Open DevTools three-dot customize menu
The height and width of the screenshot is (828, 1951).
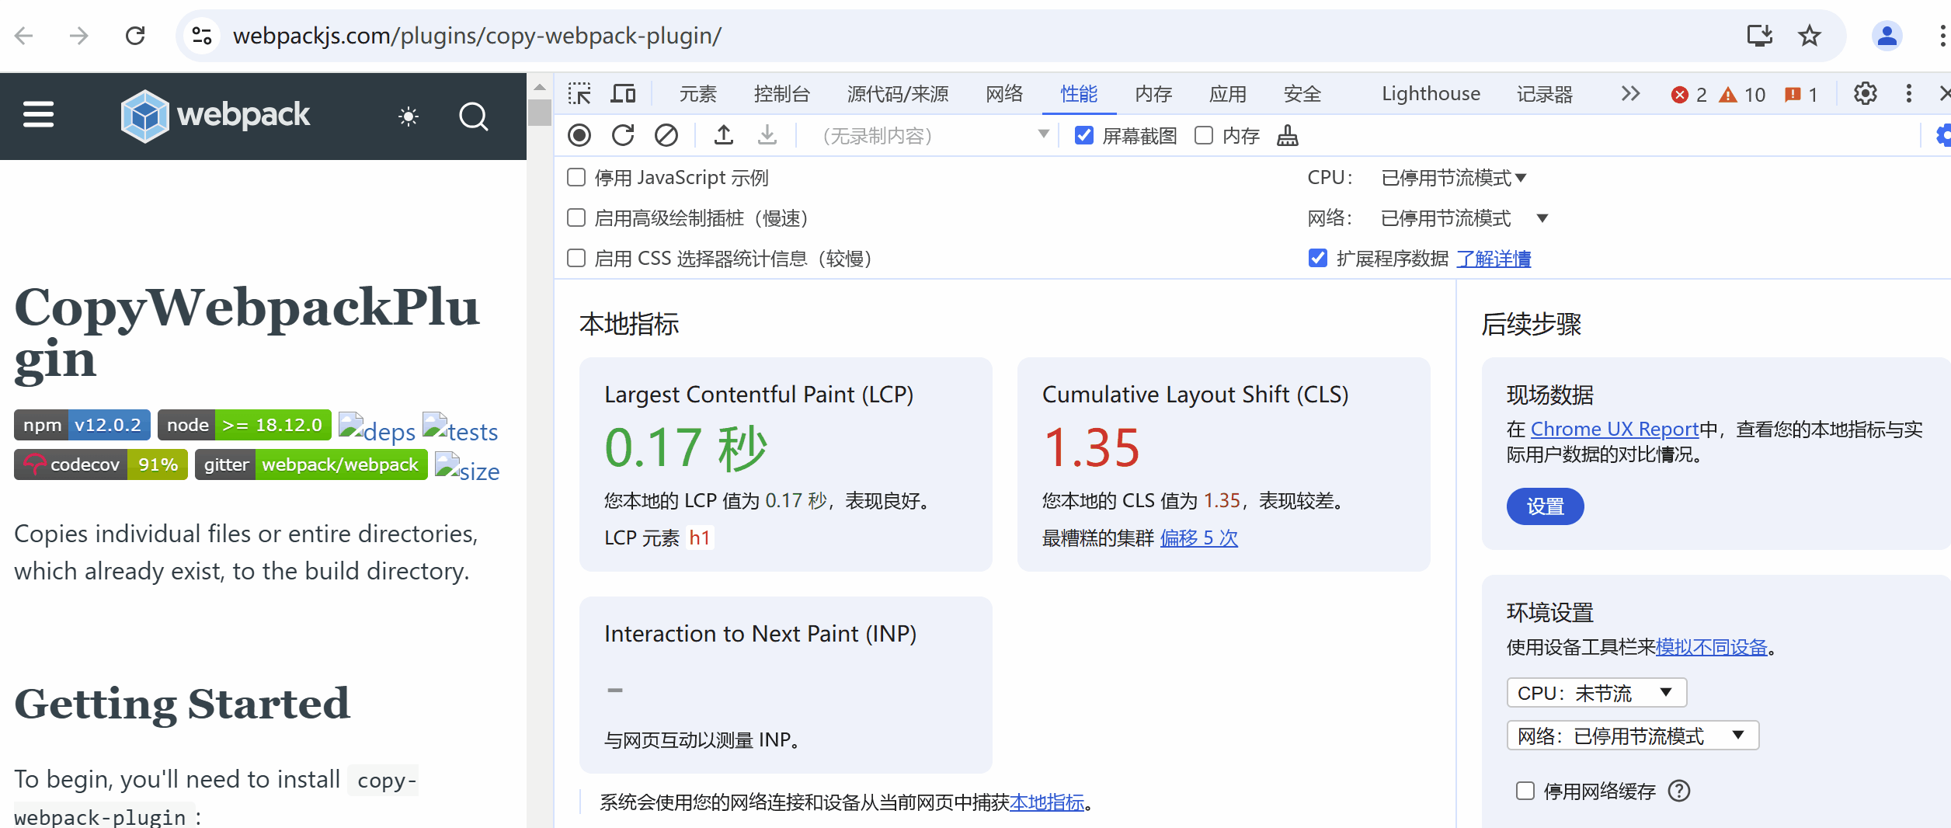(1909, 94)
